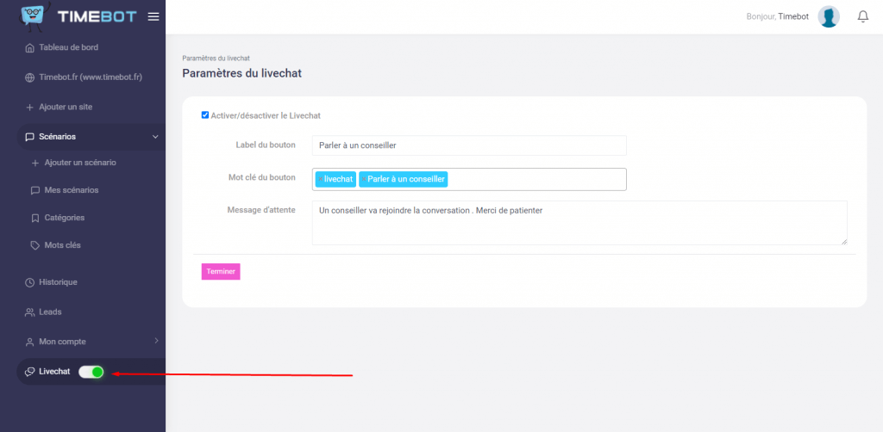Click the pink Terminer button
The image size is (883, 432).
click(221, 271)
